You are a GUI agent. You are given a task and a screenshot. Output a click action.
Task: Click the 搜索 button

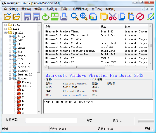point(89,121)
